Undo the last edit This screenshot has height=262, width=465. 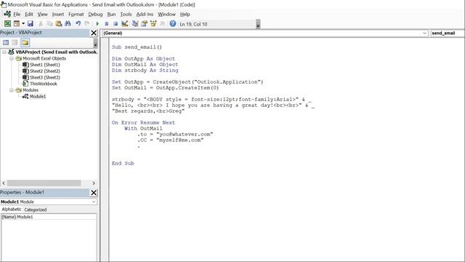(x=78, y=23)
